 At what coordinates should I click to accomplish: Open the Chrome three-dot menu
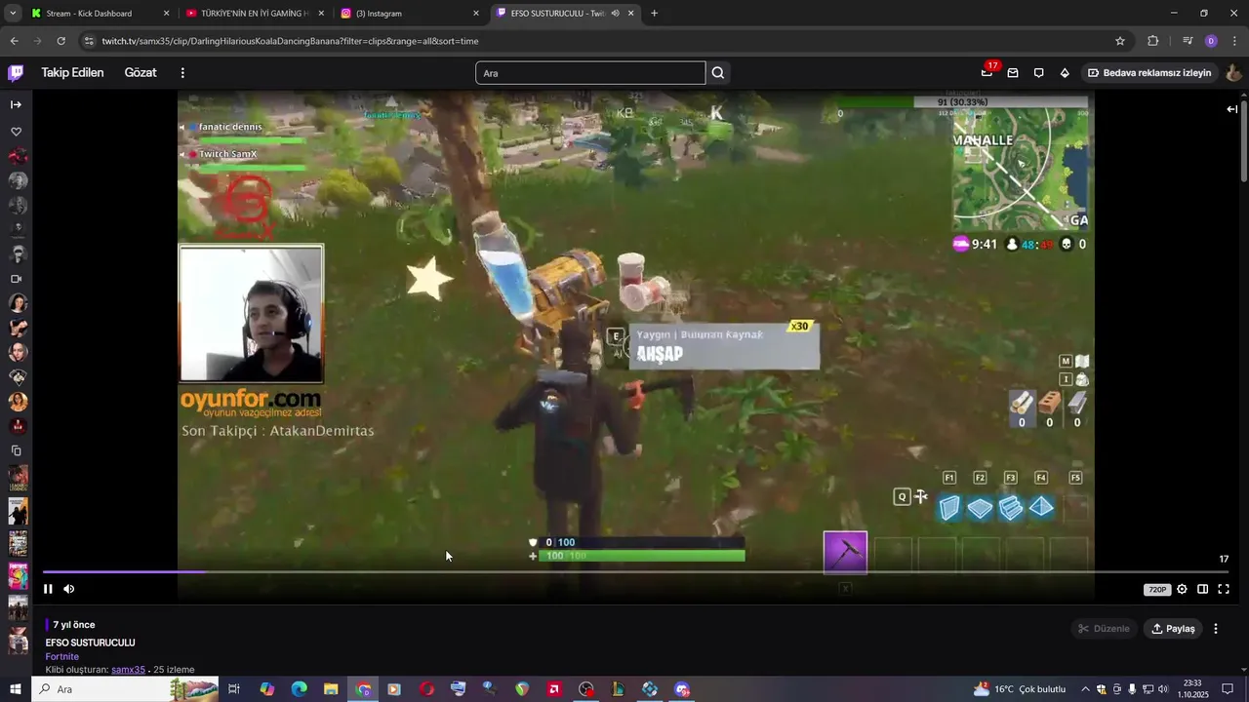(x=1235, y=41)
